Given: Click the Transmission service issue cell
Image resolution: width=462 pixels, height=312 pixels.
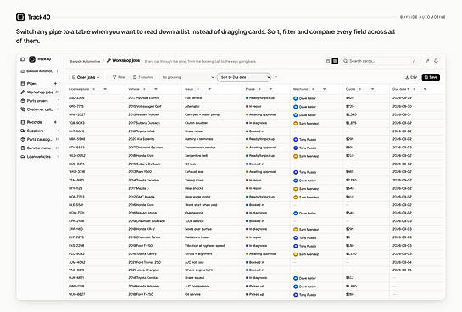Looking at the screenshot, I should [200, 147].
